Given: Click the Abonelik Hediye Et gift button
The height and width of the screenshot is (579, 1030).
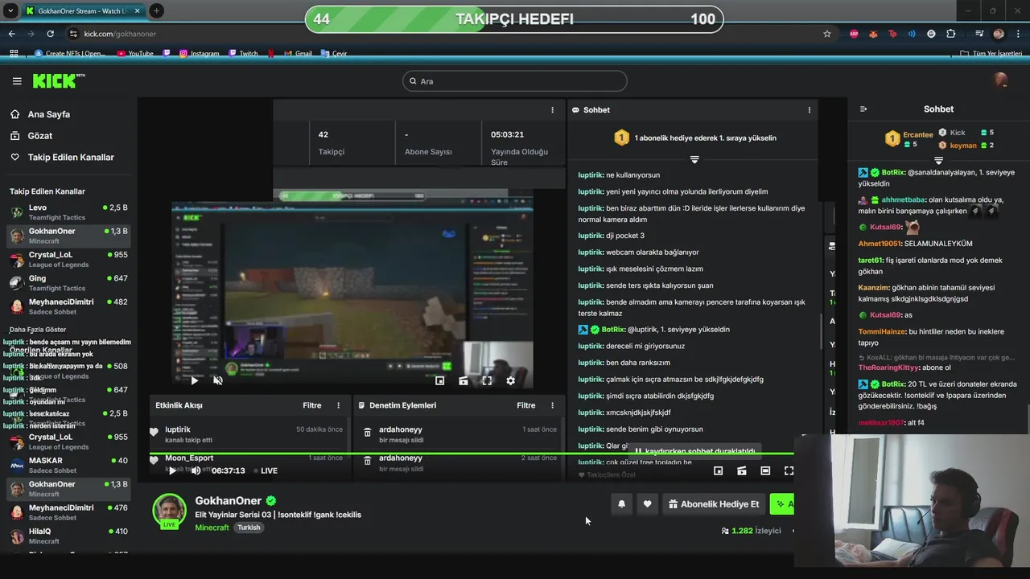Looking at the screenshot, I should pyautogui.click(x=713, y=504).
